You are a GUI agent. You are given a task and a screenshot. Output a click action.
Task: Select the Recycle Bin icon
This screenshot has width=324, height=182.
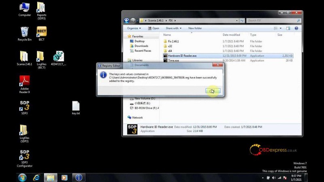pos(24,34)
